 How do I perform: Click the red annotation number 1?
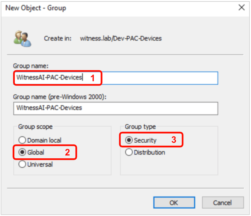point(92,78)
